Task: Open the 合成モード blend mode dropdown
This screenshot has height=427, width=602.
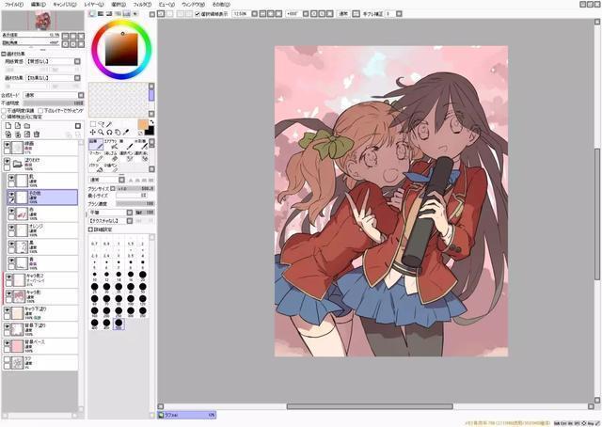Action: 81,95
